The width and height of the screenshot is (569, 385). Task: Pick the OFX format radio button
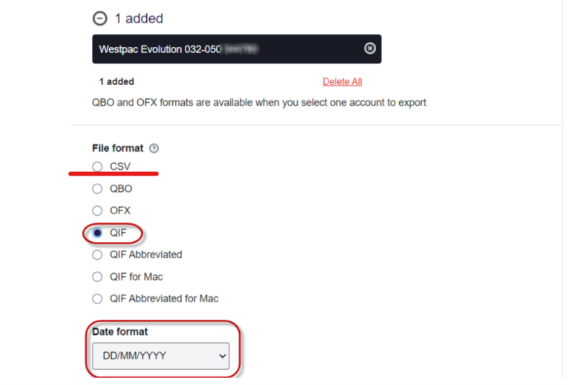tap(97, 211)
